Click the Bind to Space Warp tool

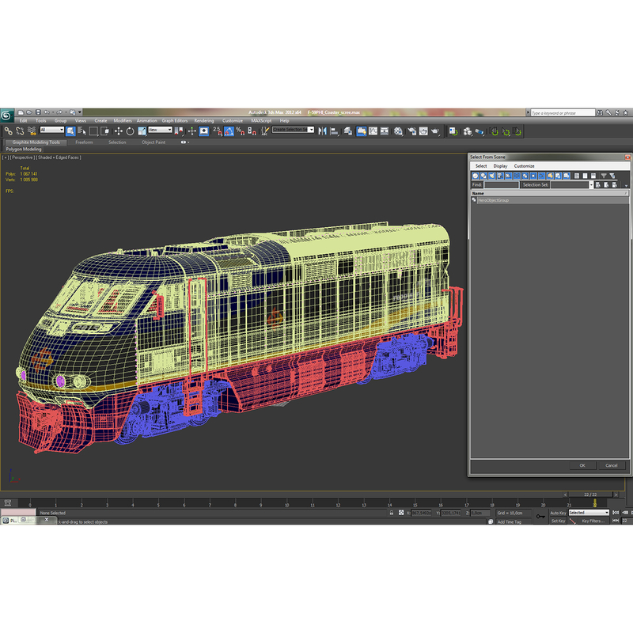coord(32,131)
